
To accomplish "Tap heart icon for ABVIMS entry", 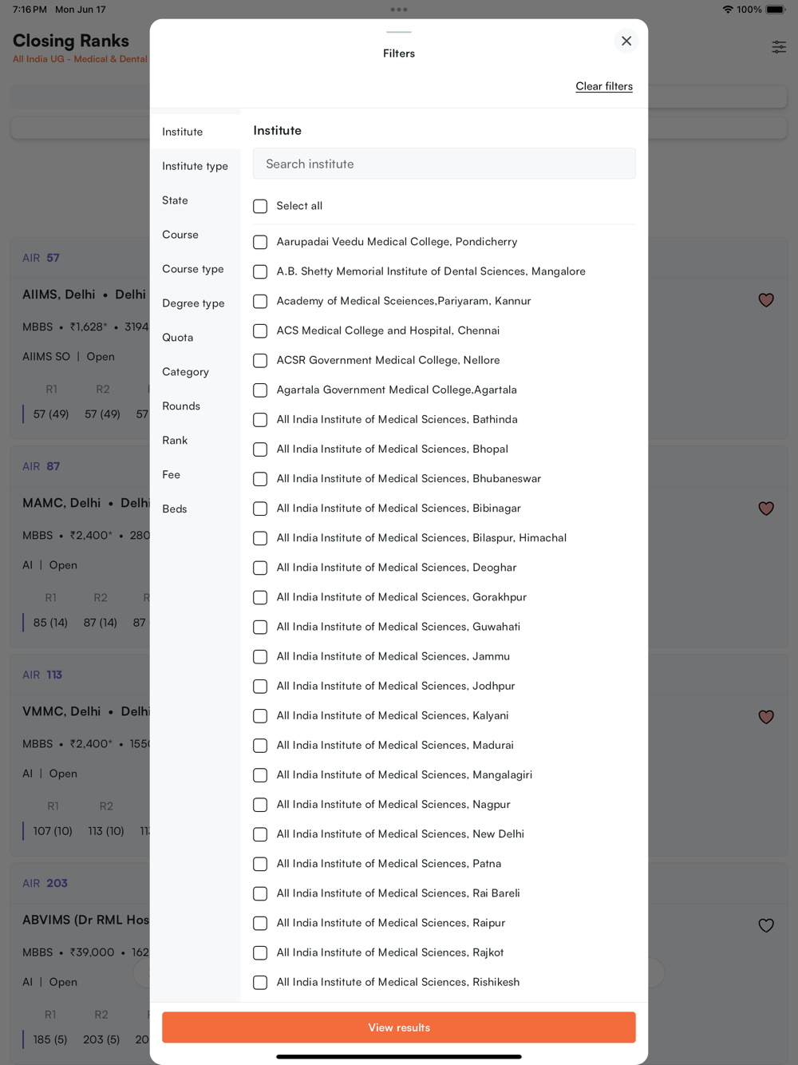I will (766, 925).
